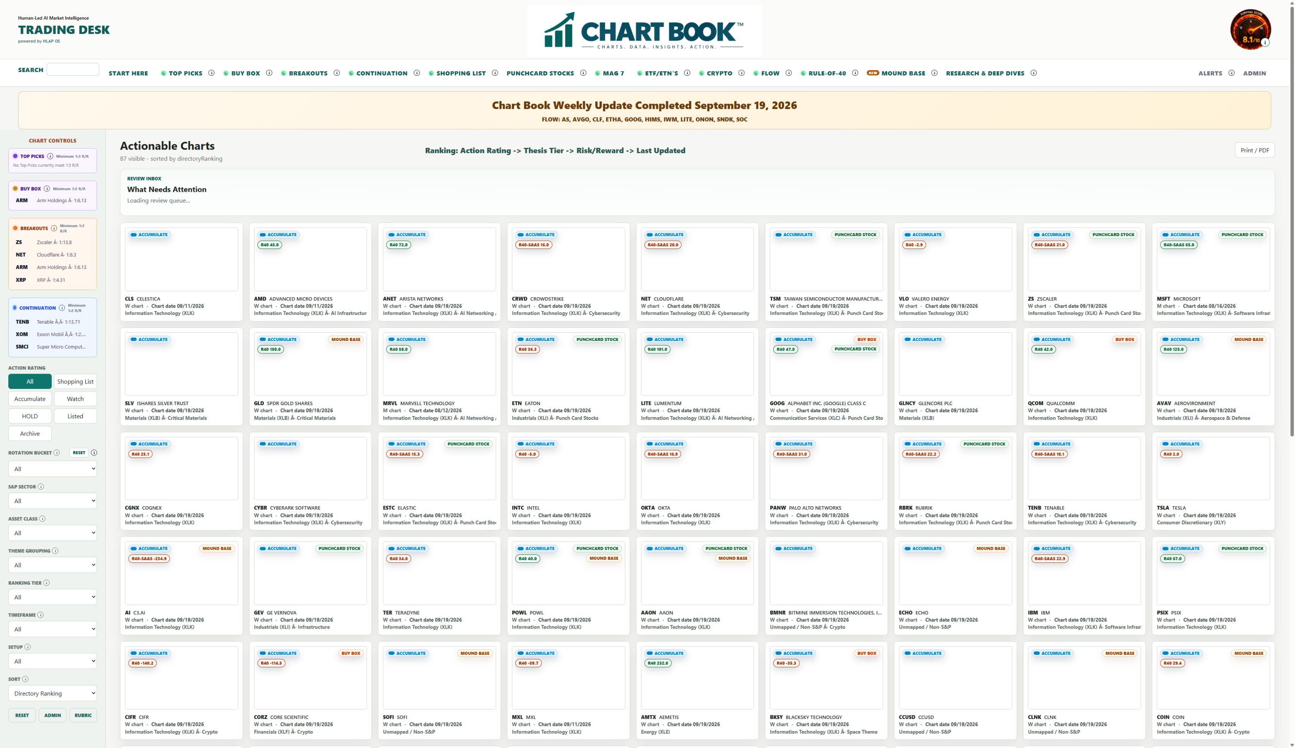
Task: Open the info icon next to Breakouts nav
Action: [x=337, y=73]
